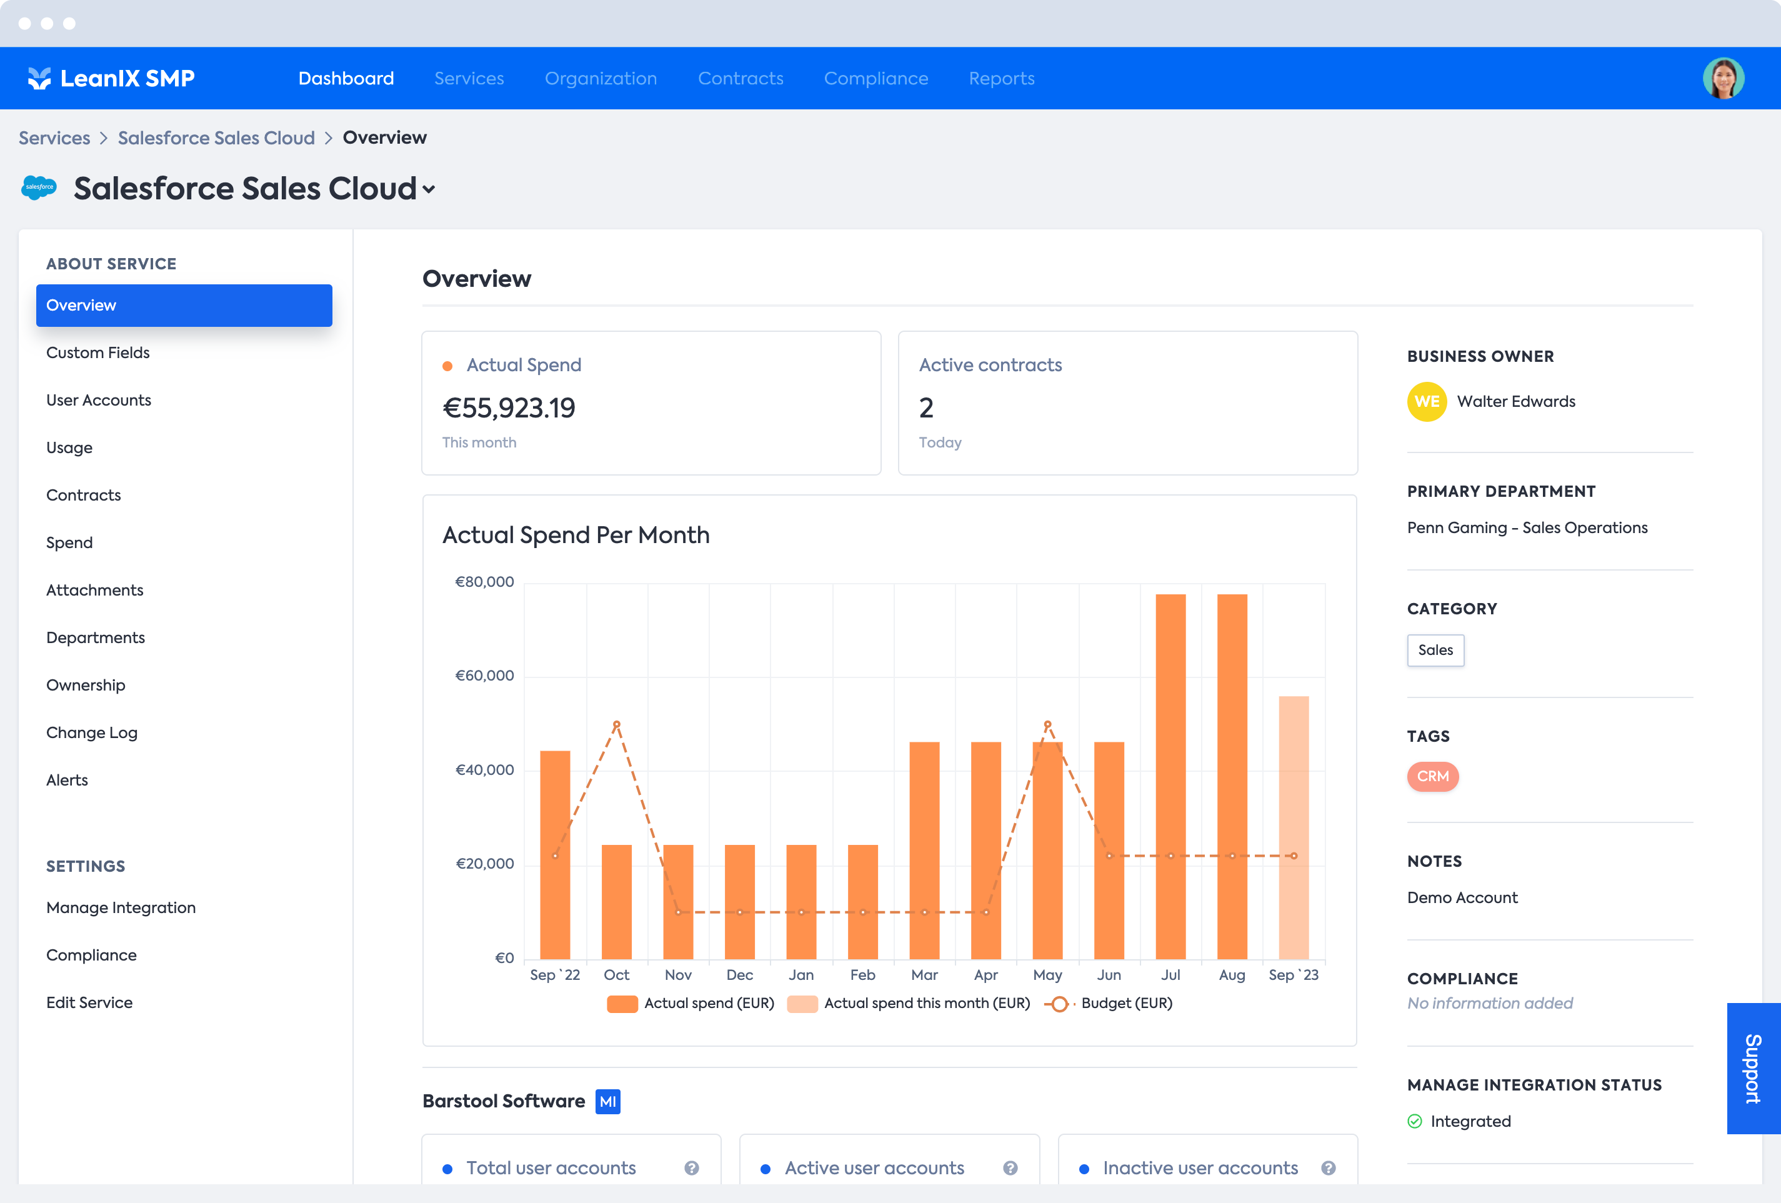Go to Usage in the sidebar
Image resolution: width=1781 pixels, height=1203 pixels.
pyautogui.click(x=69, y=447)
